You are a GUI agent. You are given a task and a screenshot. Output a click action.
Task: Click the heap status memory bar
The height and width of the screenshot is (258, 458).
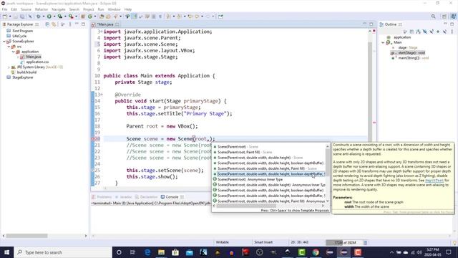point(345,242)
